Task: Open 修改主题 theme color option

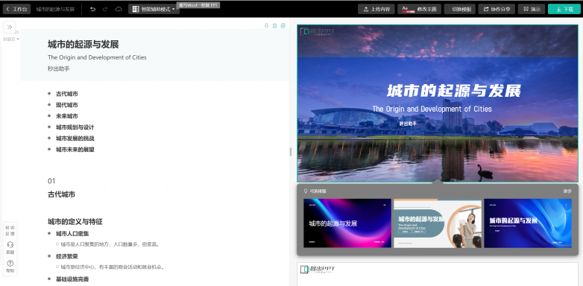Action: 420,9
